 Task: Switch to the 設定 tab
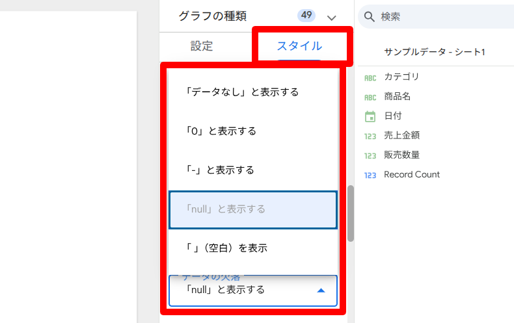tap(202, 46)
